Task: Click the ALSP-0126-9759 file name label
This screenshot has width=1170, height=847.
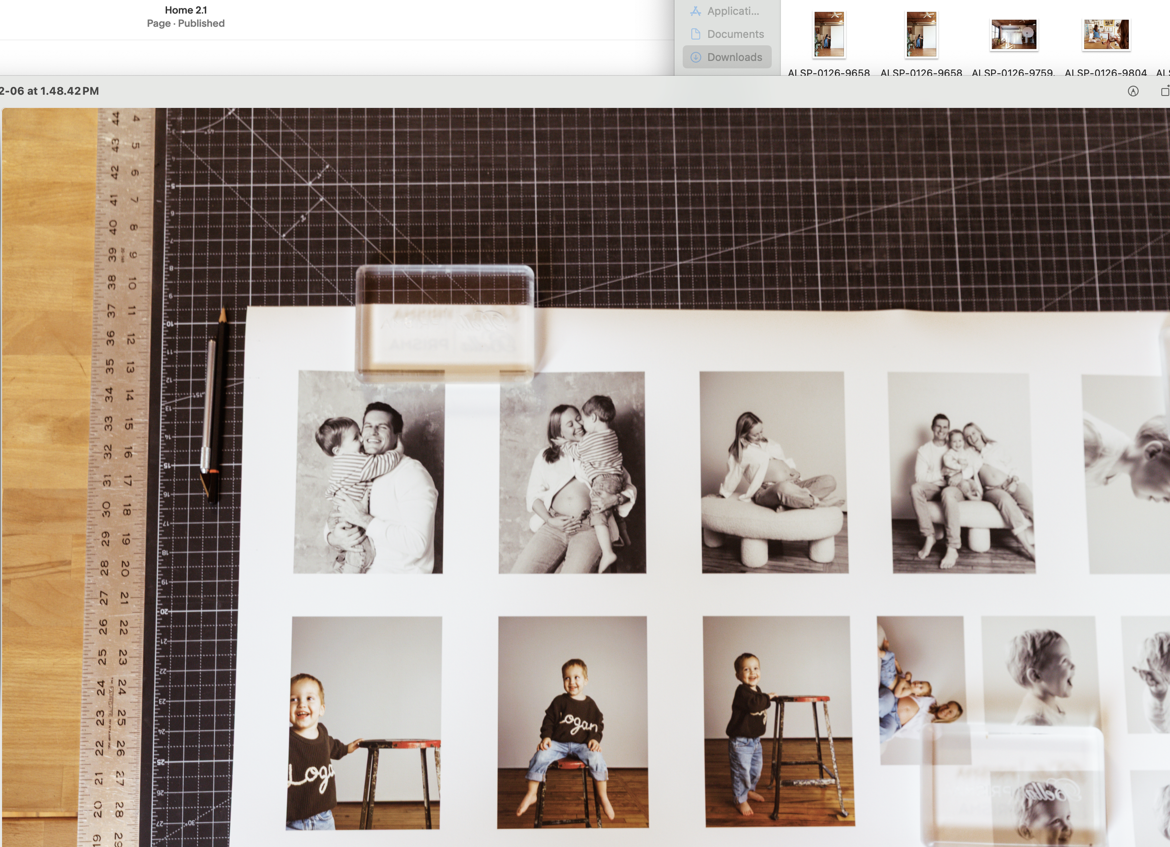Action: tap(1013, 72)
